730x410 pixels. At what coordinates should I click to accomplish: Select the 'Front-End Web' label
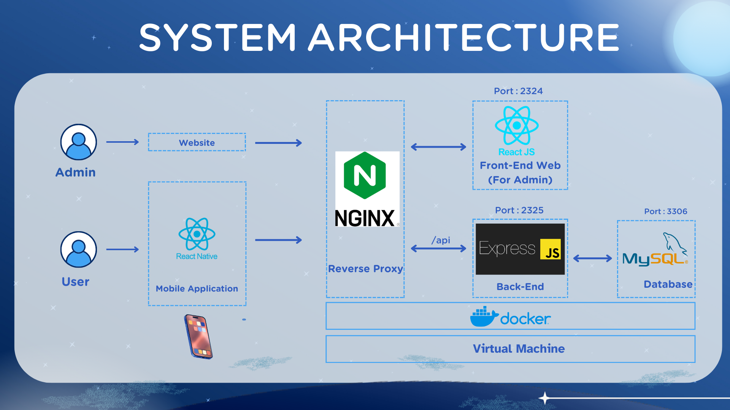click(520, 166)
